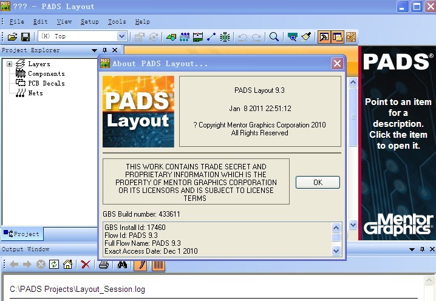
Task: Toggle the Project Explorer toolbar button
Action: click(337, 36)
